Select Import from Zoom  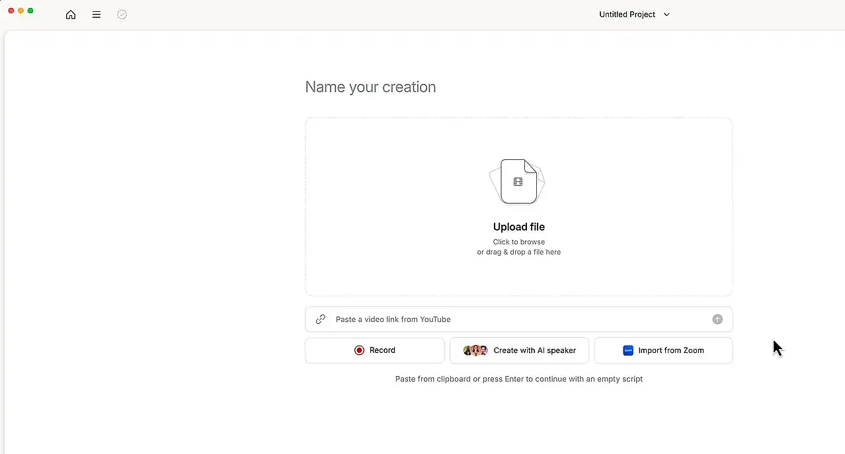[x=670, y=350]
